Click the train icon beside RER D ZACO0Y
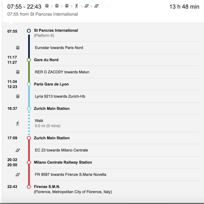 click(x=18, y=72)
